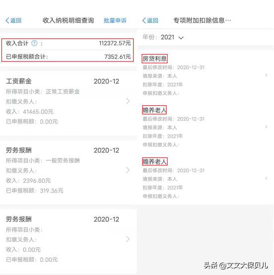This screenshot has width=274, height=275.
Task: Select 扣除年度：2021年 under 房贷利息
Action: point(163,84)
